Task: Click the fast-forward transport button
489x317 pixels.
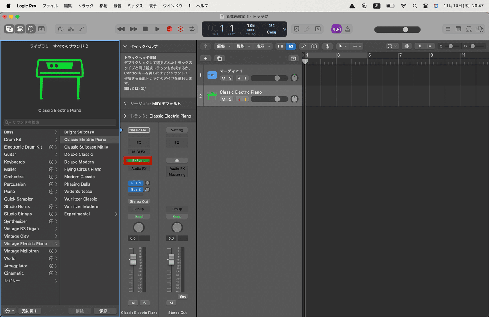Action: click(133, 29)
